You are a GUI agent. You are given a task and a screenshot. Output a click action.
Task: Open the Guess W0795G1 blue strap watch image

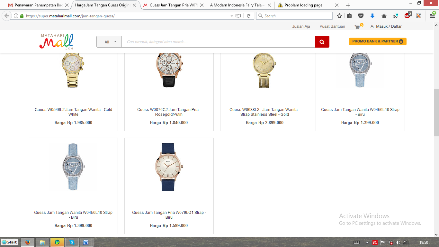tap(169, 167)
